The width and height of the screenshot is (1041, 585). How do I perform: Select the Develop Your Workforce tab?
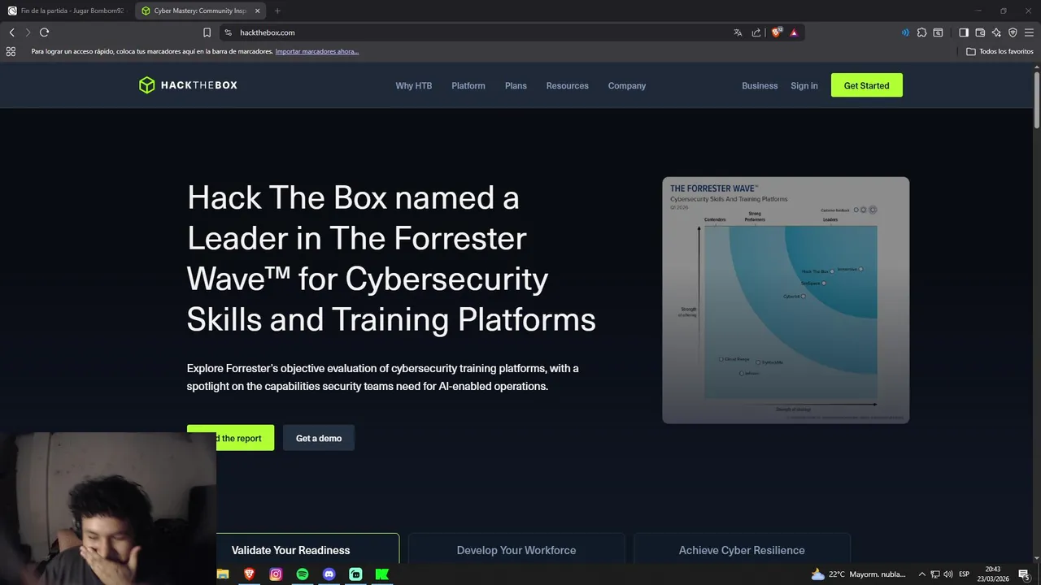pyautogui.click(x=516, y=550)
